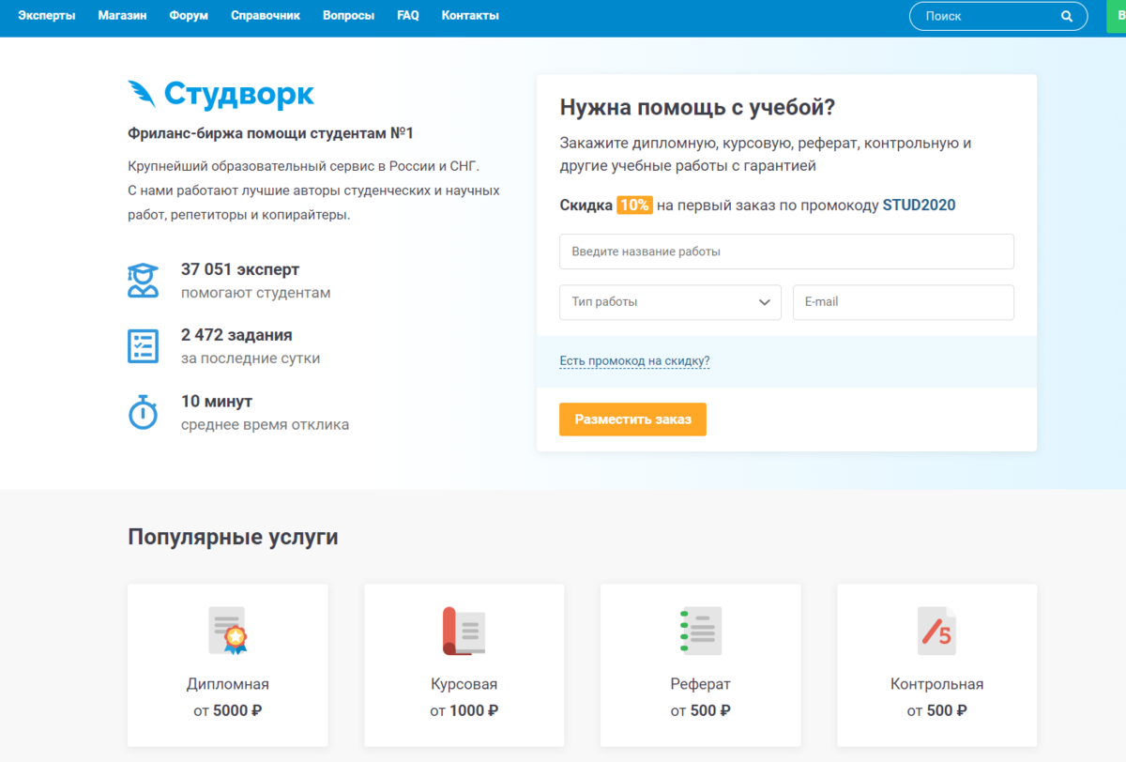The width and height of the screenshot is (1126, 762).
Task: Select the Реферат service card title
Action: click(701, 684)
